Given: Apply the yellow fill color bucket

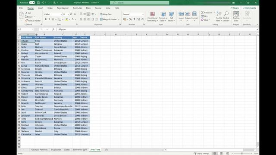Looking at the screenshot, I should (66, 19).
